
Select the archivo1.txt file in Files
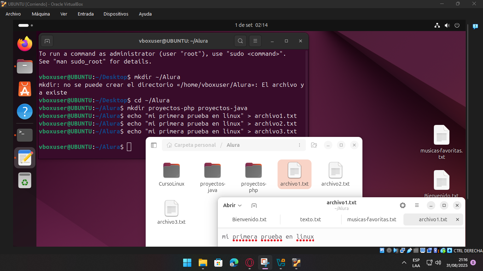point(295,174)
